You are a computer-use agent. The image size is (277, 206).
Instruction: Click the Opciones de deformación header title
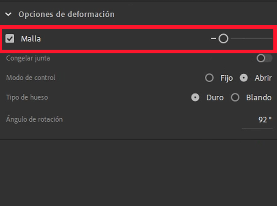[66, 15]
